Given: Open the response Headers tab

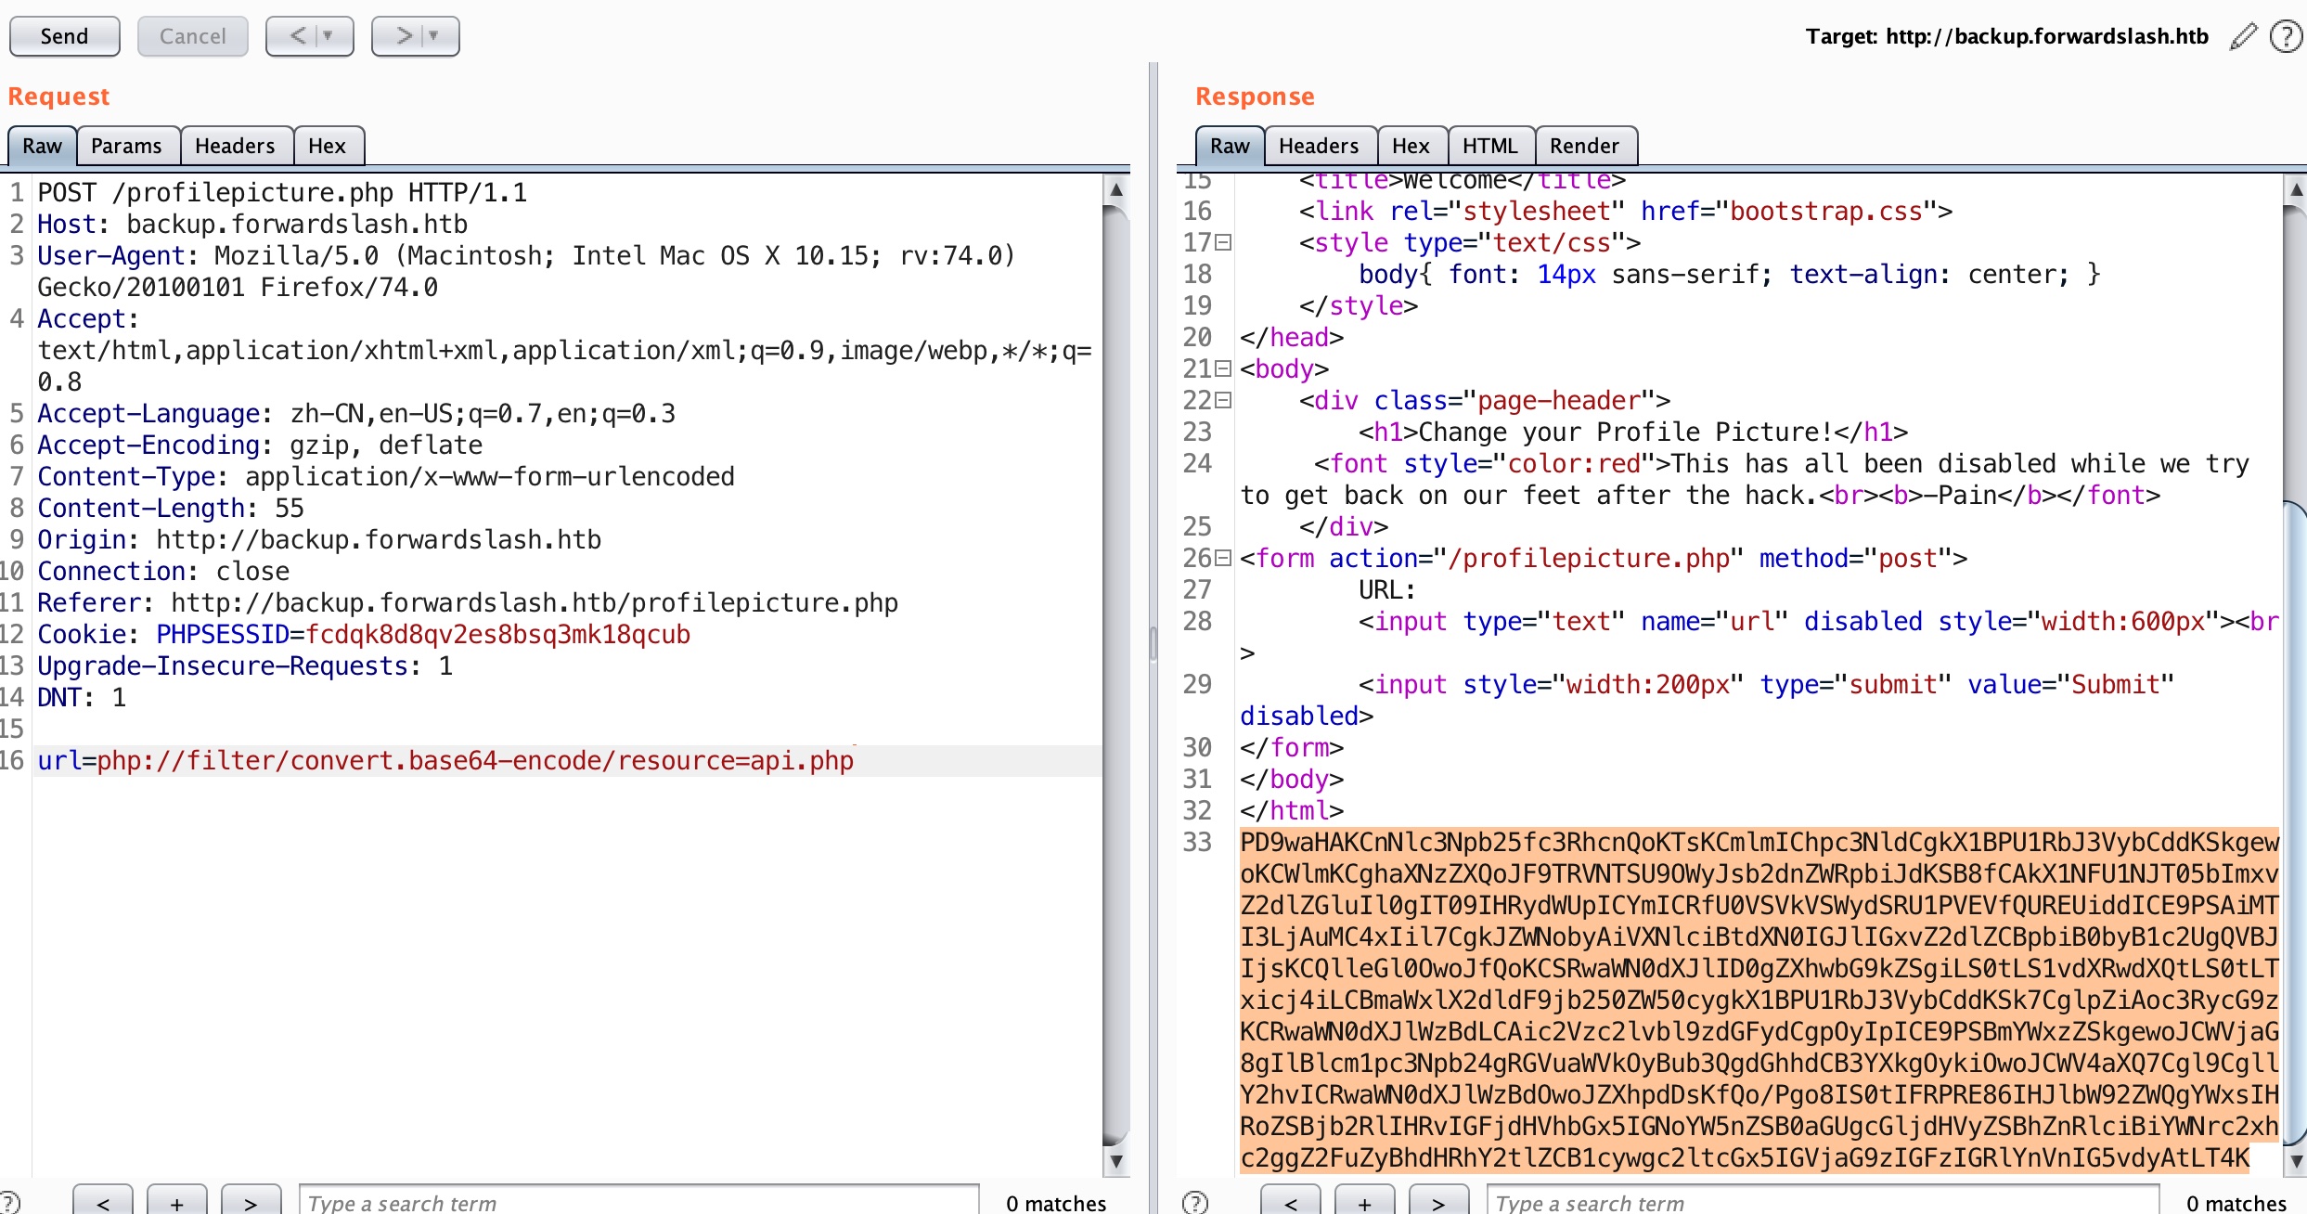Looking at the screenshot, I should click(1318, 146).
